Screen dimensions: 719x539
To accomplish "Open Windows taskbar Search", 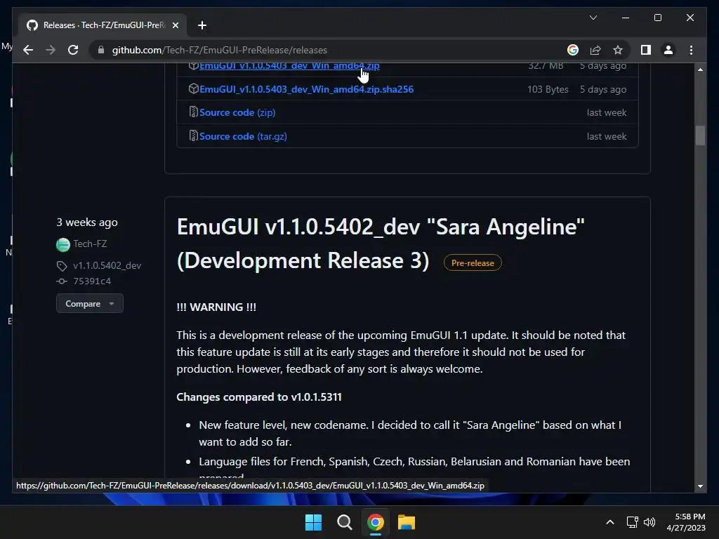I will click(x=344, y=522).
